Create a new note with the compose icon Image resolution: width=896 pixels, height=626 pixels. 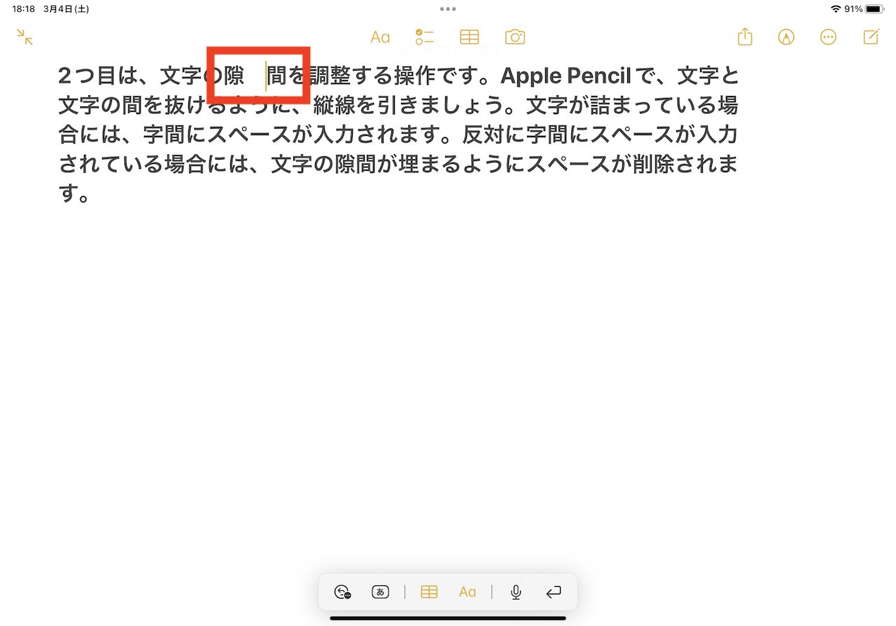871,37
